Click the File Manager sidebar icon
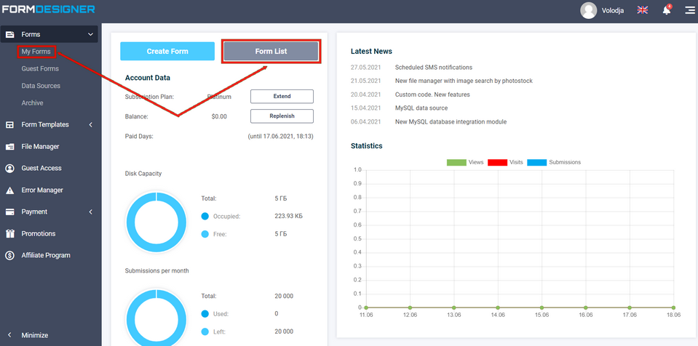 point(10,147)
